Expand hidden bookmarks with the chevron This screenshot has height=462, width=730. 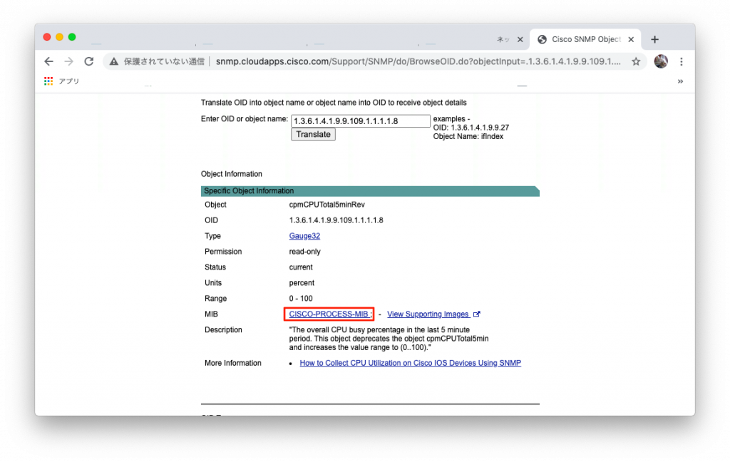681,81
